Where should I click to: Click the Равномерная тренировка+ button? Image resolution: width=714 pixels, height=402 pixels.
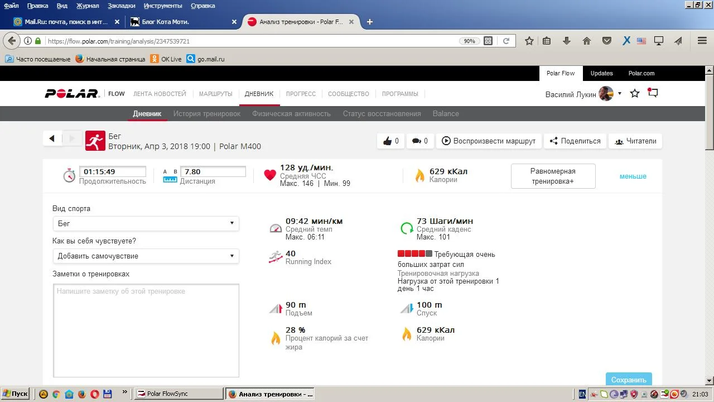point(553,176)
